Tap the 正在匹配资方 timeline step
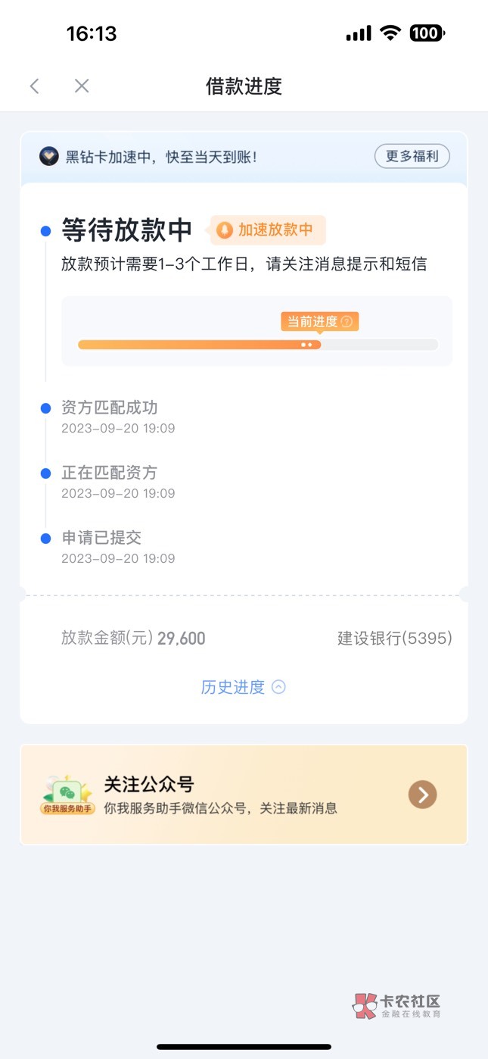The image size is (488, 1059). pyautogui.click(x=110, y=473)
